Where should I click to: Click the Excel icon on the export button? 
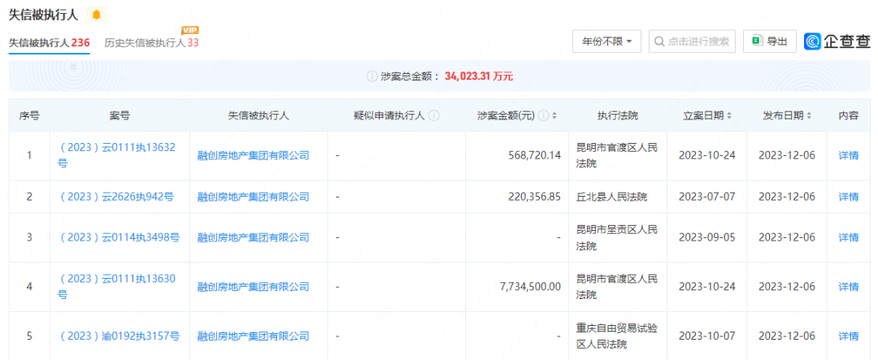[757, 41]
